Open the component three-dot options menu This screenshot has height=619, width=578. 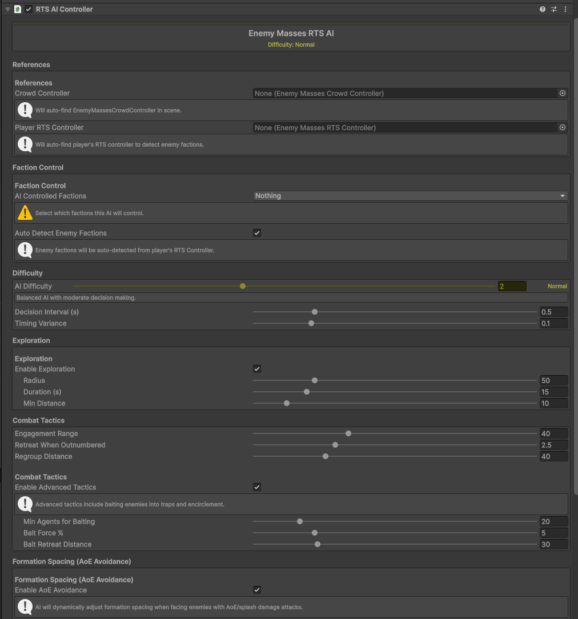click(565, 9)
